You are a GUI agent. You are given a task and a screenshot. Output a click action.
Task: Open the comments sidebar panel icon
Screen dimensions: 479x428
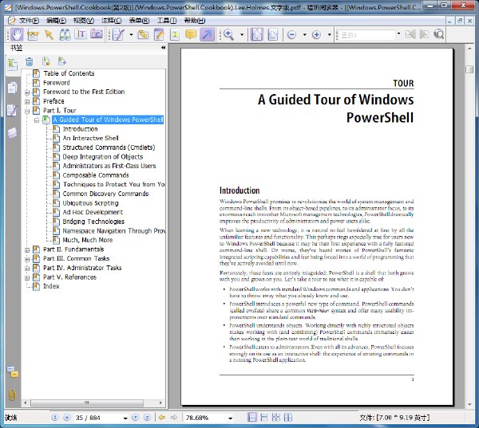[x=12, y=110]
